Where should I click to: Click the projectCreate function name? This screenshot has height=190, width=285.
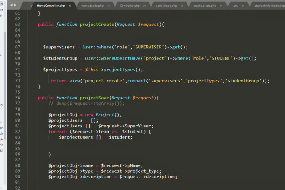[x=97, y=24]
